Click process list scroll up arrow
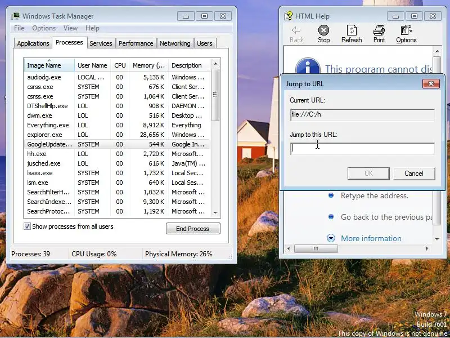The width and height of the screenshot is (450, 338). (x=215, y=63)
